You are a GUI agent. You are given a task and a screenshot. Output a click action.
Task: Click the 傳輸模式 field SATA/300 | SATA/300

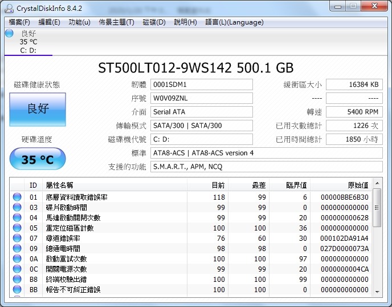coord(202,126)
